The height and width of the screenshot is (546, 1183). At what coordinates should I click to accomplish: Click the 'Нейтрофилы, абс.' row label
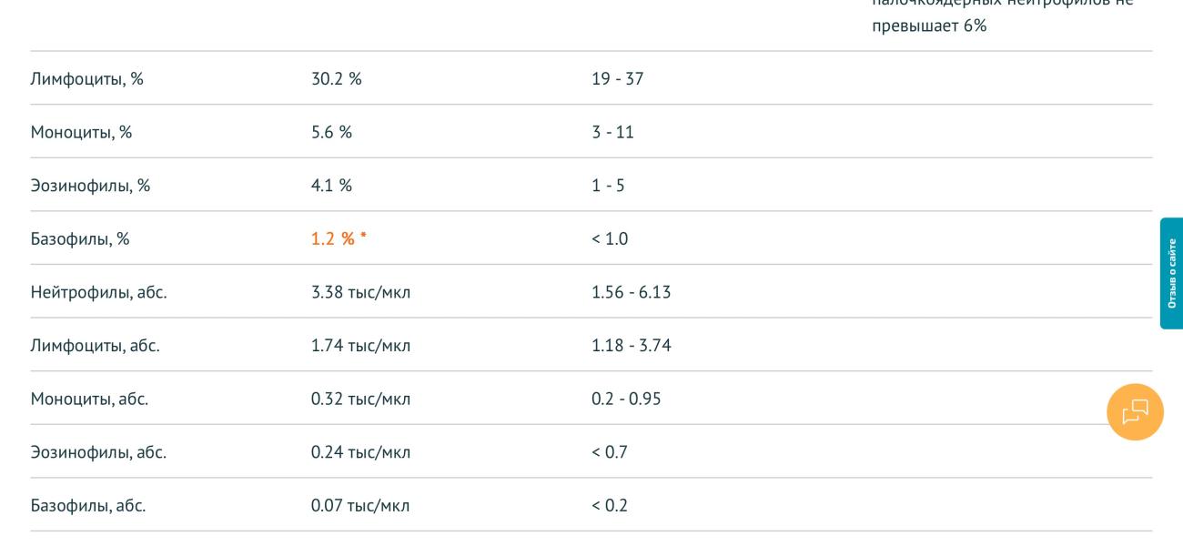(x=98, y=292)
